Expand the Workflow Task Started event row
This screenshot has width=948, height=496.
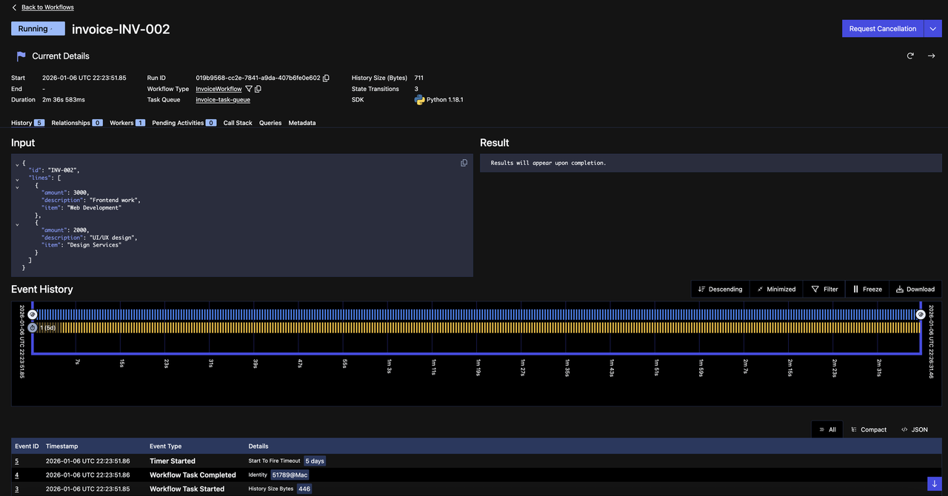476,489
